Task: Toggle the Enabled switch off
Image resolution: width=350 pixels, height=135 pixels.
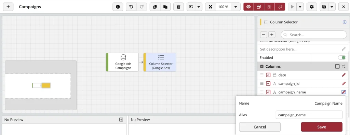Action: 342,57
